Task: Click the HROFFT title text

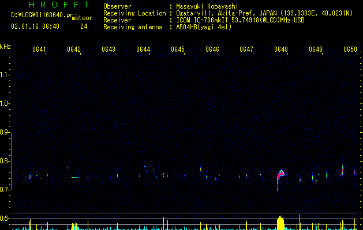Action: coord(59,5)
